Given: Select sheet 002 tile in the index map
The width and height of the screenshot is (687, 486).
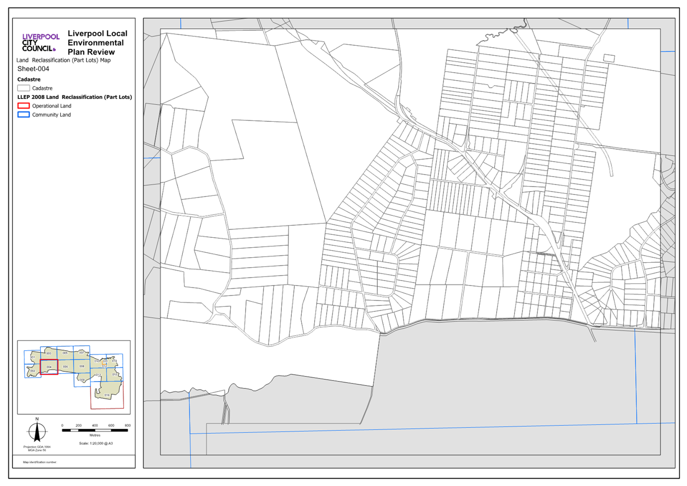Looking at the screenshot, I should coord(33,371).
